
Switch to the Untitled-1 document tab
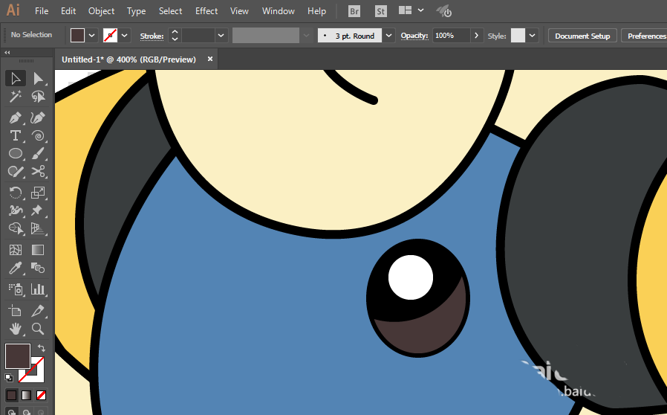pyautogui.click(x=129, y=59)
